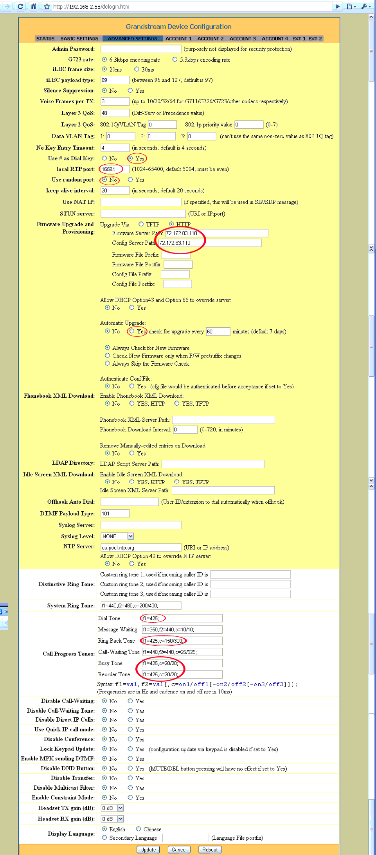This screenshot has height=855, width=376.
Task: Choose TFTP for Upgrade Via
Action: coord(141,224)
